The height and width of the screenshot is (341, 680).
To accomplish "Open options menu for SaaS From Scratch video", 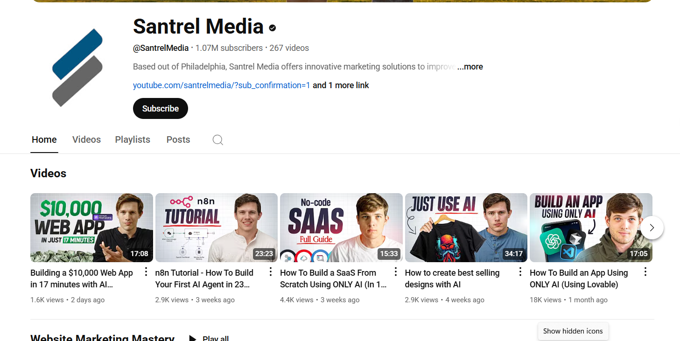I will coord(395,272).
